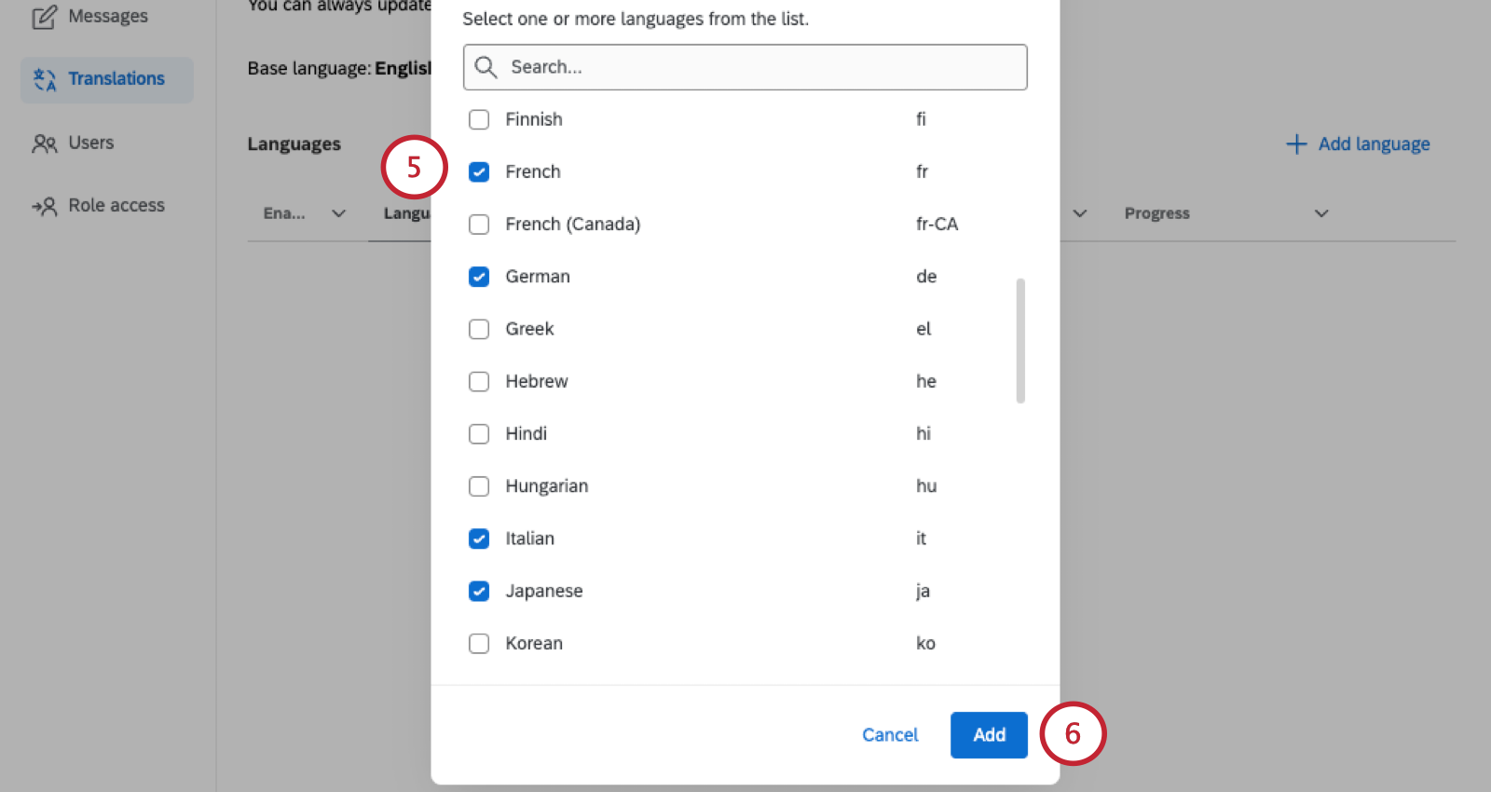Expand the Ena... column dropdown chevron
The height and width of the screenshot is (792, 1491).
click(339, 213)
